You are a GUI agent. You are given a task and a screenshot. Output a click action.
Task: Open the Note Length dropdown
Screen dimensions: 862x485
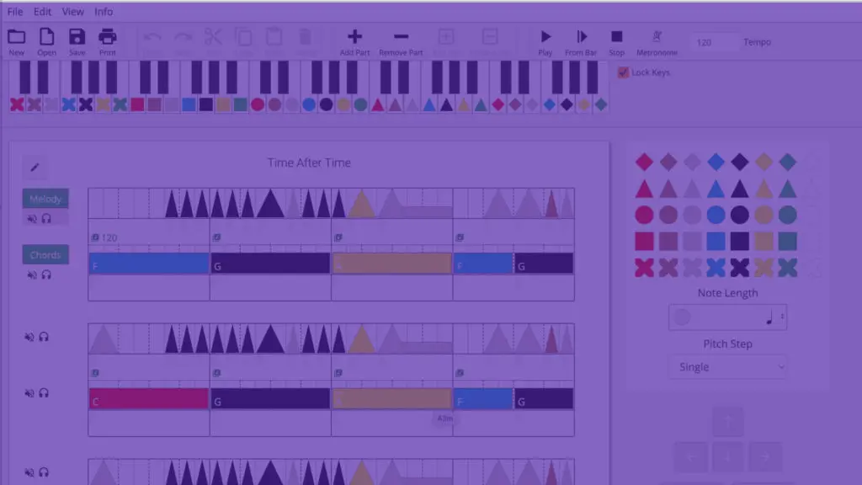click(728, 317)
